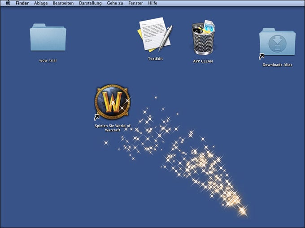Viewport: 305px width, 228px height.
Task: Open the Finder menu
Action: [x=22, y=3]
